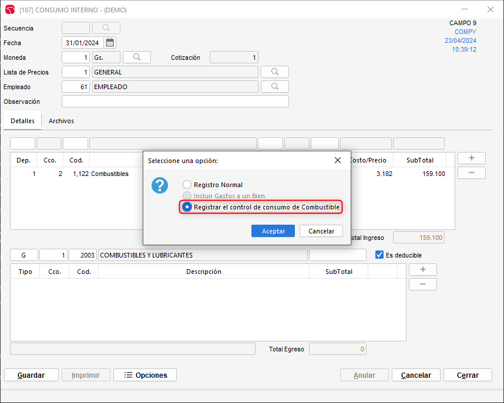The height and width of the screenshot is (403, 504).
Task: Click into the Observación text field
Action: (175, 101)
